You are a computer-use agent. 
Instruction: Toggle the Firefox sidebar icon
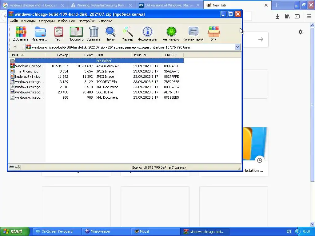point(297,17)
